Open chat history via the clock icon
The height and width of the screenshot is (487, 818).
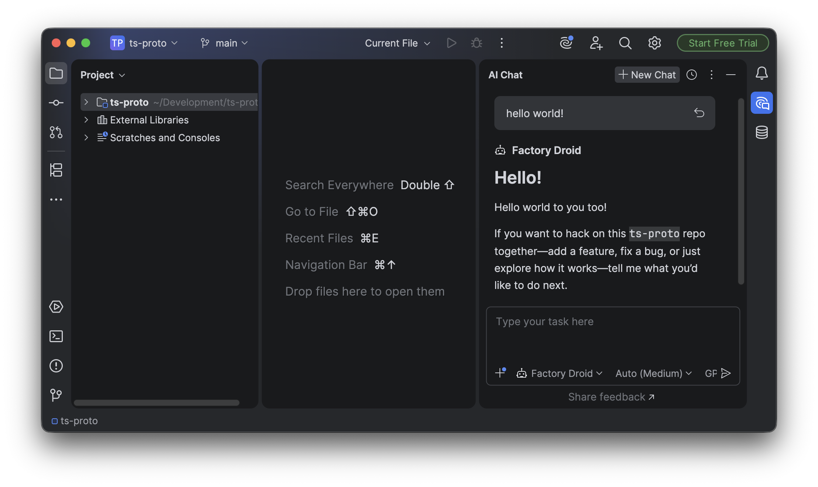[692, 75]
